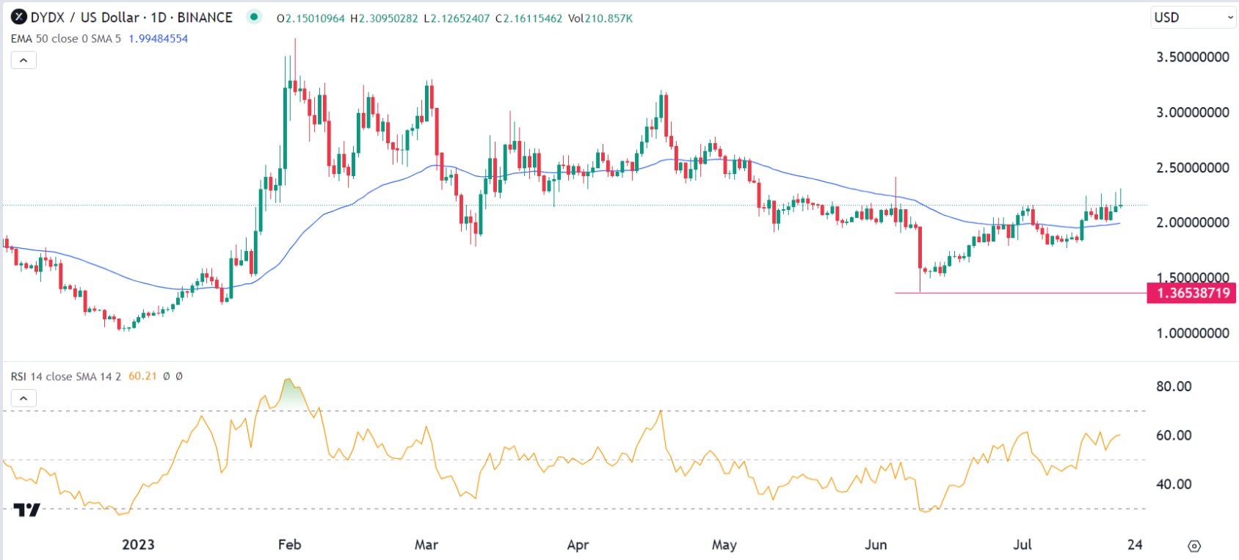Click the 2023 time axis label

(138, 545)
